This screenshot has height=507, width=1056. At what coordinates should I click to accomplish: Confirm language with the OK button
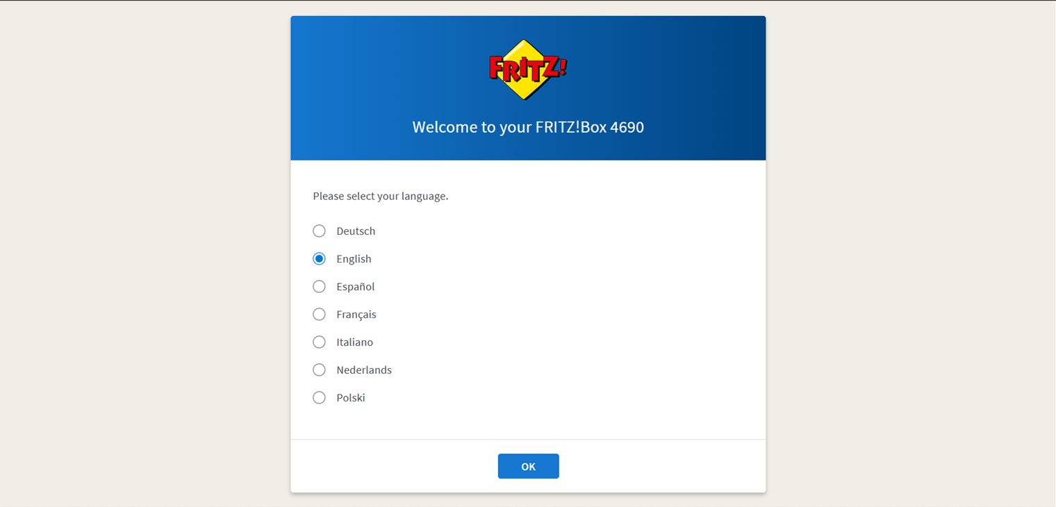coord(528,466)
